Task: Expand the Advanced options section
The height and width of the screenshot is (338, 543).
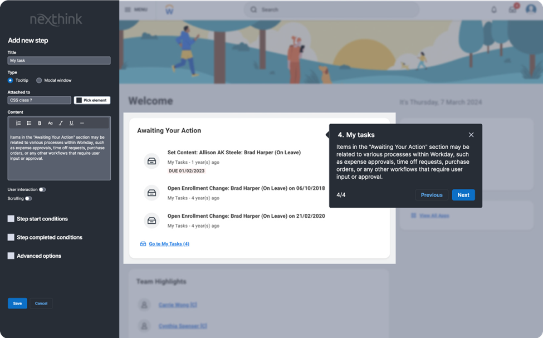Action: pyautogui.click(x=11, y=256)
